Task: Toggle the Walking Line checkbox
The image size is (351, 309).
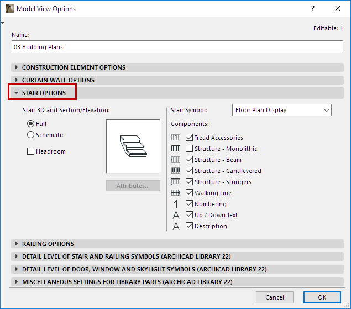Action: click(189, 192)
